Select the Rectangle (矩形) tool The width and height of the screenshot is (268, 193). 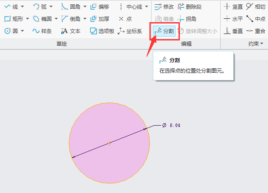click(13, 19)
